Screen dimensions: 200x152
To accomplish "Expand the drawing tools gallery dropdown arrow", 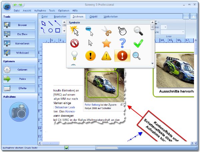I will [64, 31].
